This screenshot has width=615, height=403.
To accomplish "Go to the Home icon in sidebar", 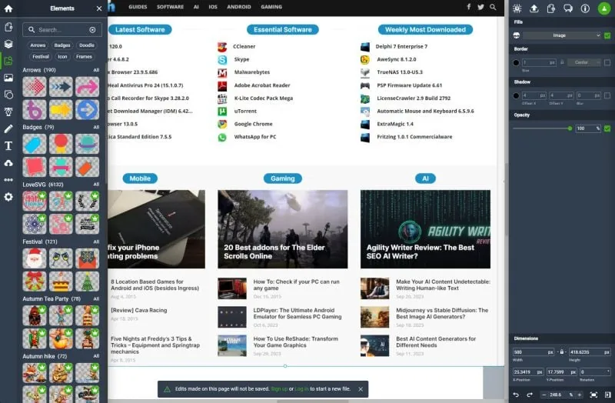I will (x=8, y=8).
